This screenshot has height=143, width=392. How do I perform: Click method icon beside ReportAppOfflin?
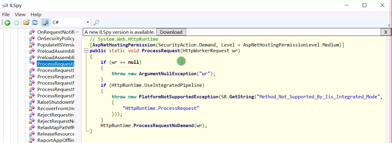[32, 140]
